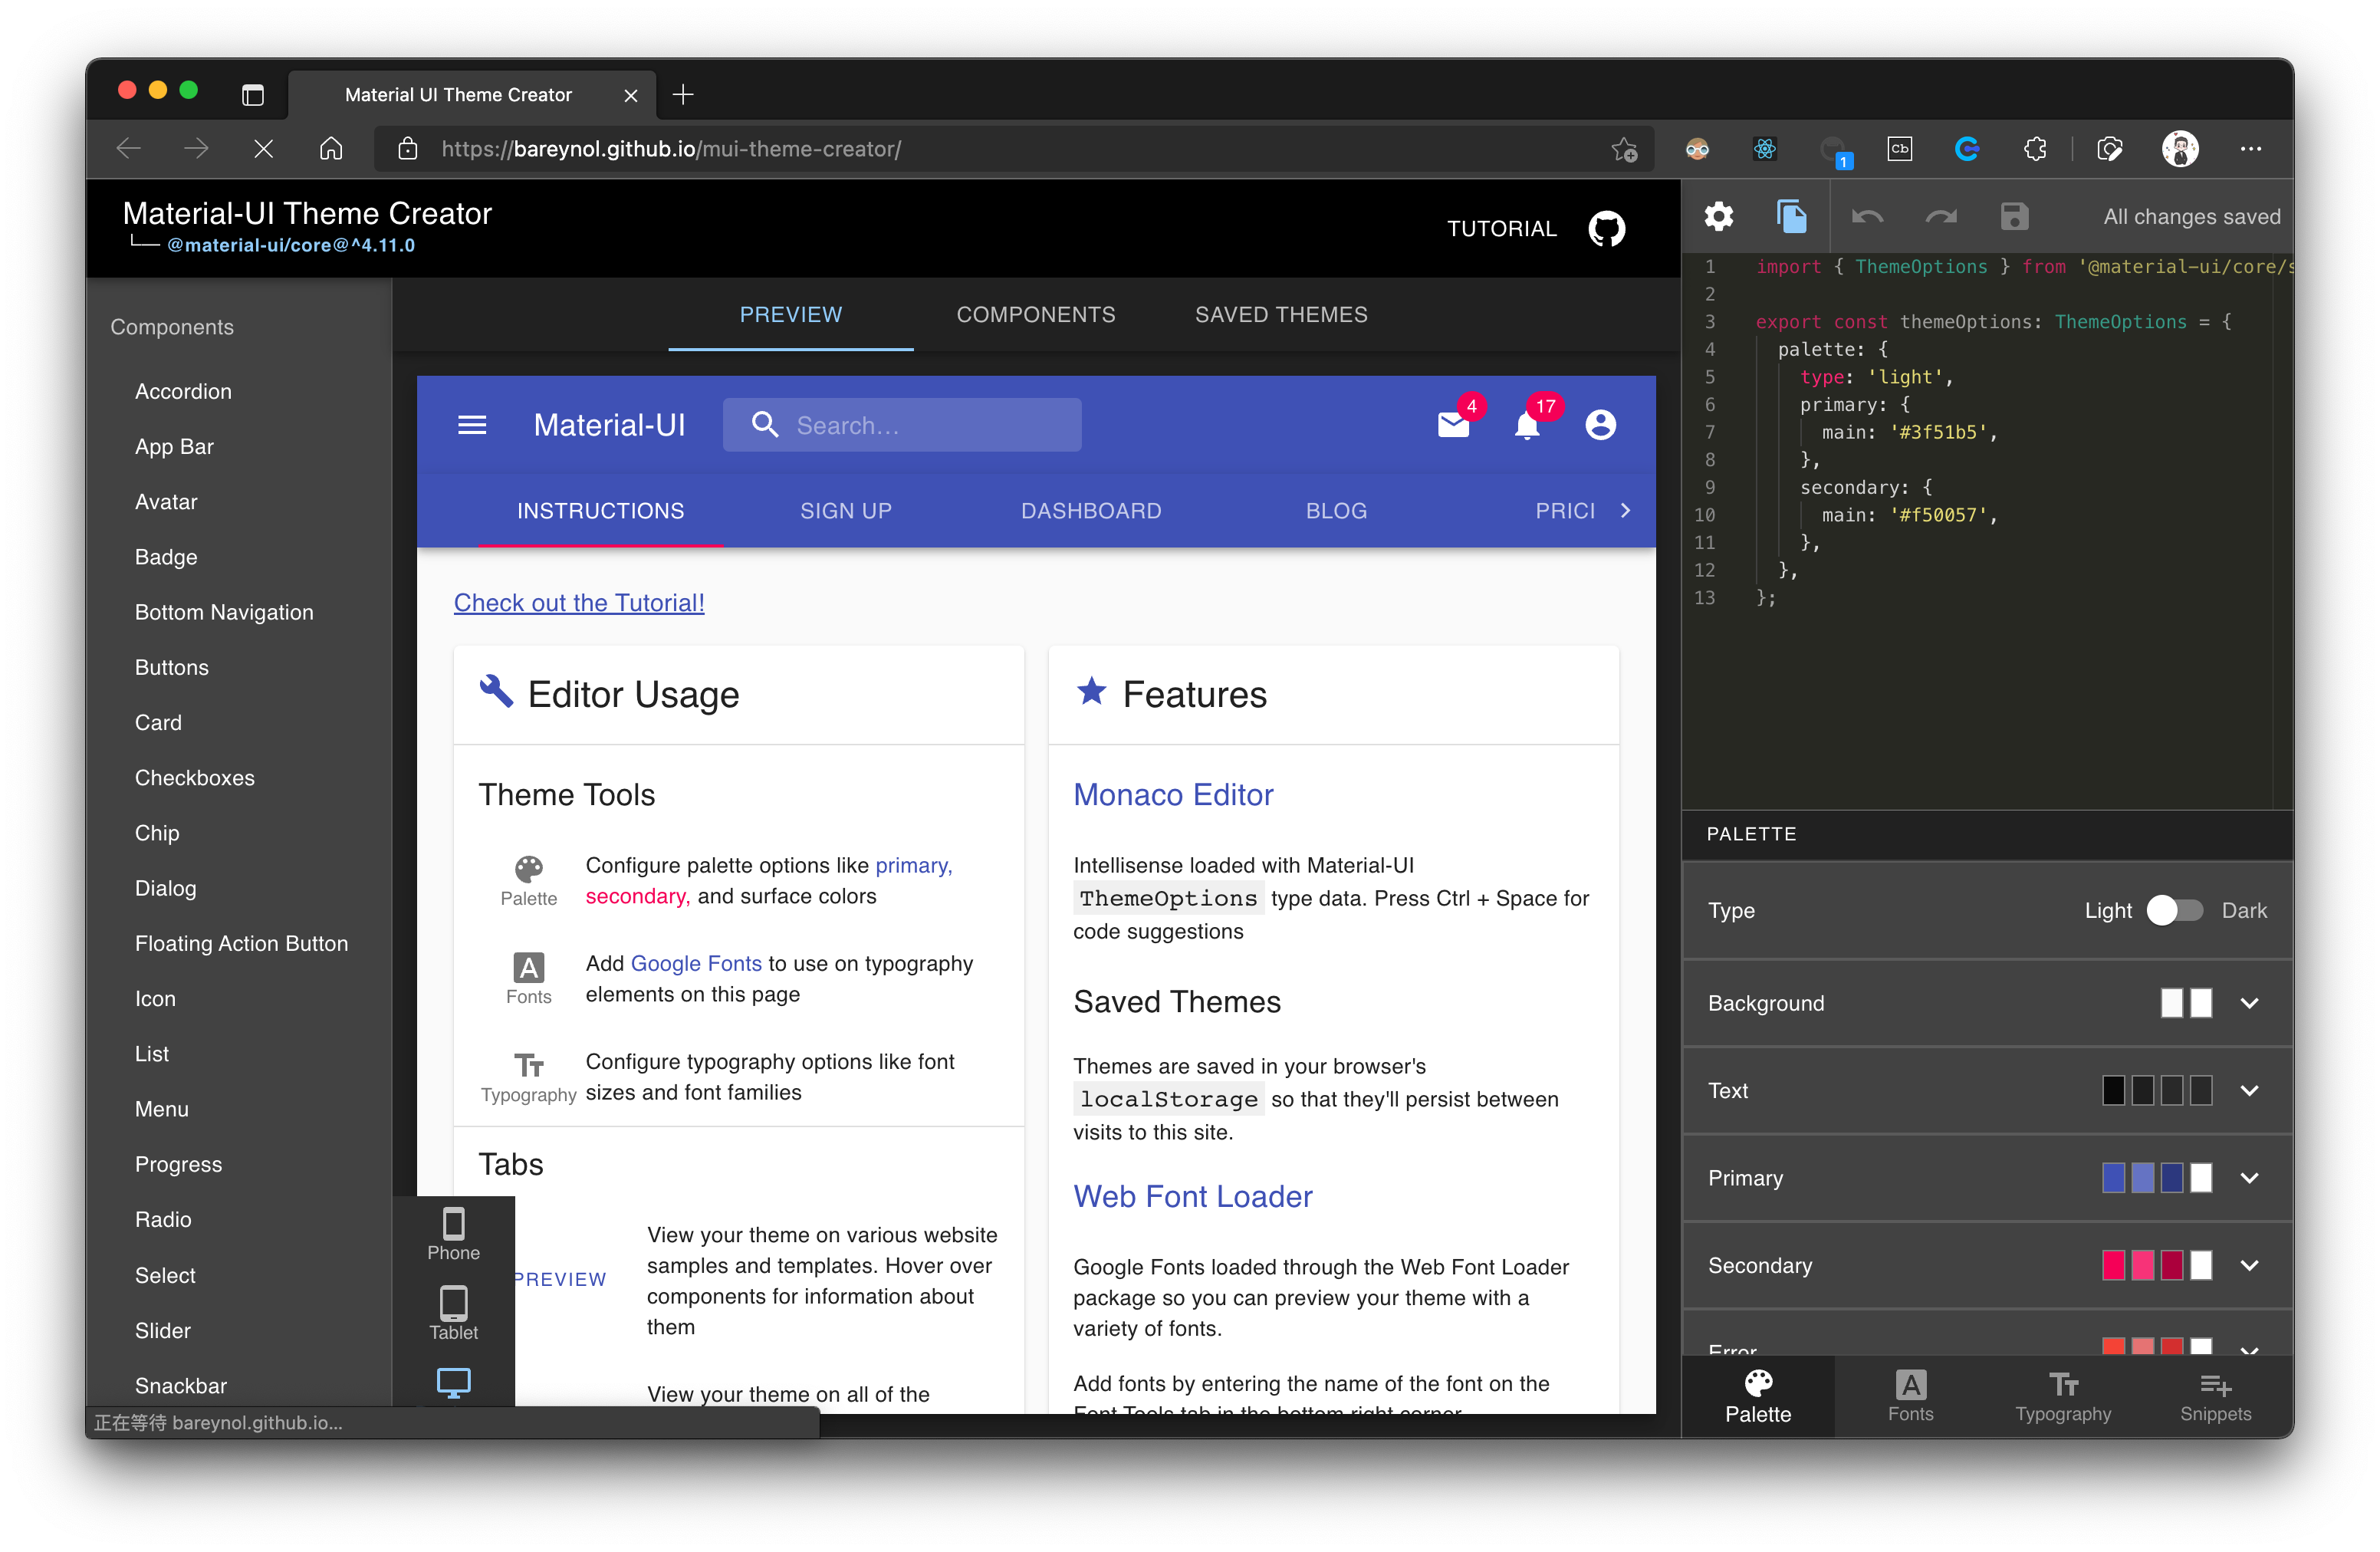Open the GitHub repository icon

pos(1606,228)
